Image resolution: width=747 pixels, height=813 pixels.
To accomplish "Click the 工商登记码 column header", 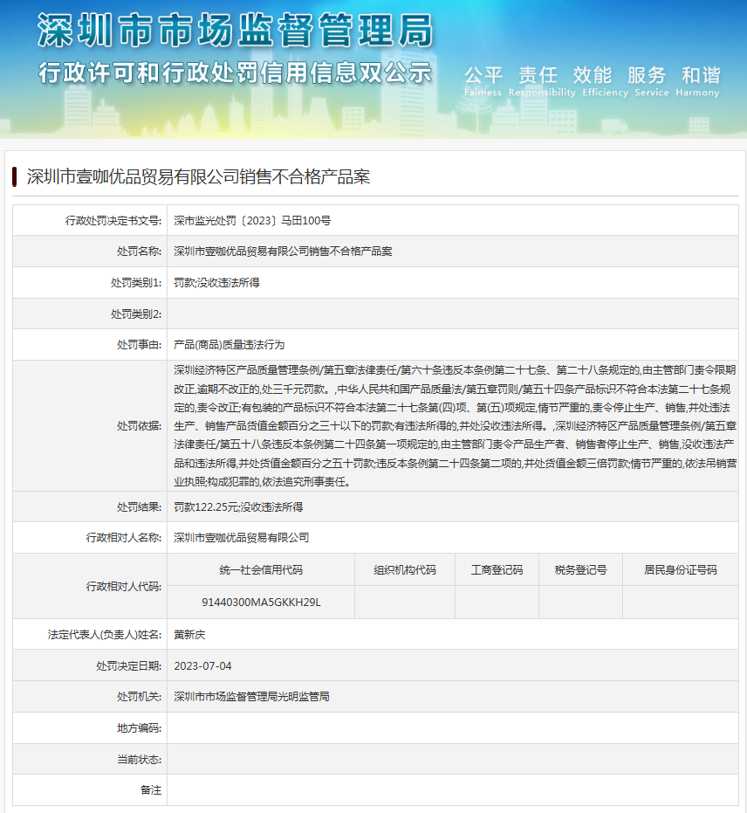I will (x=497, y=570).
